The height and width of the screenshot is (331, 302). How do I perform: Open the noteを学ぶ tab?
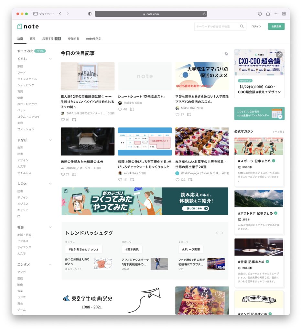(93, 38)
